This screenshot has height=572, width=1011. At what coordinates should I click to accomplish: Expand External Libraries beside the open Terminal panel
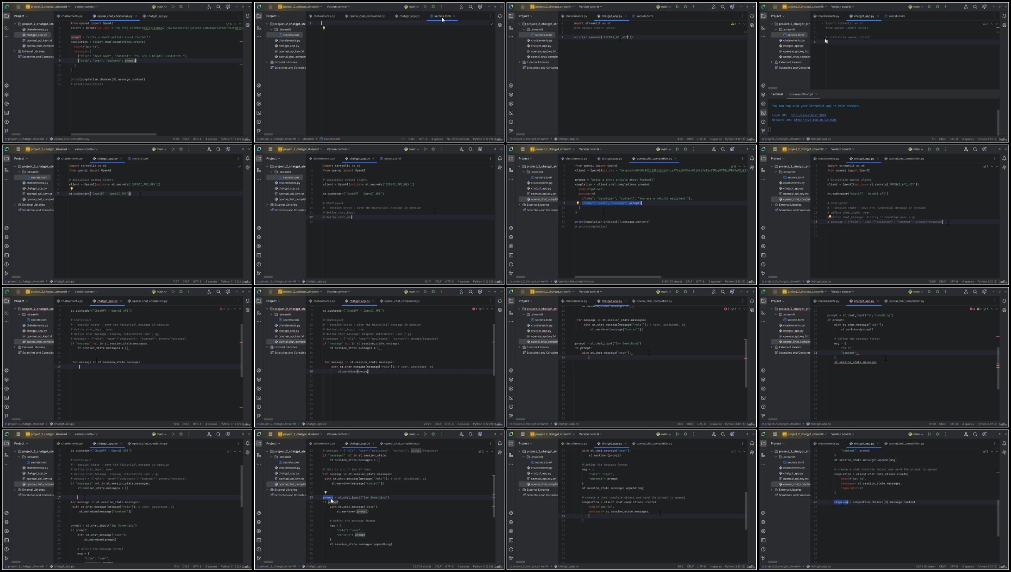click(x=772, y=62)
